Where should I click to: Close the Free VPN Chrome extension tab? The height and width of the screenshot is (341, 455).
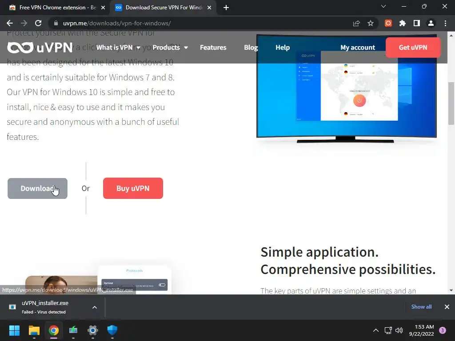click(103, 8)
